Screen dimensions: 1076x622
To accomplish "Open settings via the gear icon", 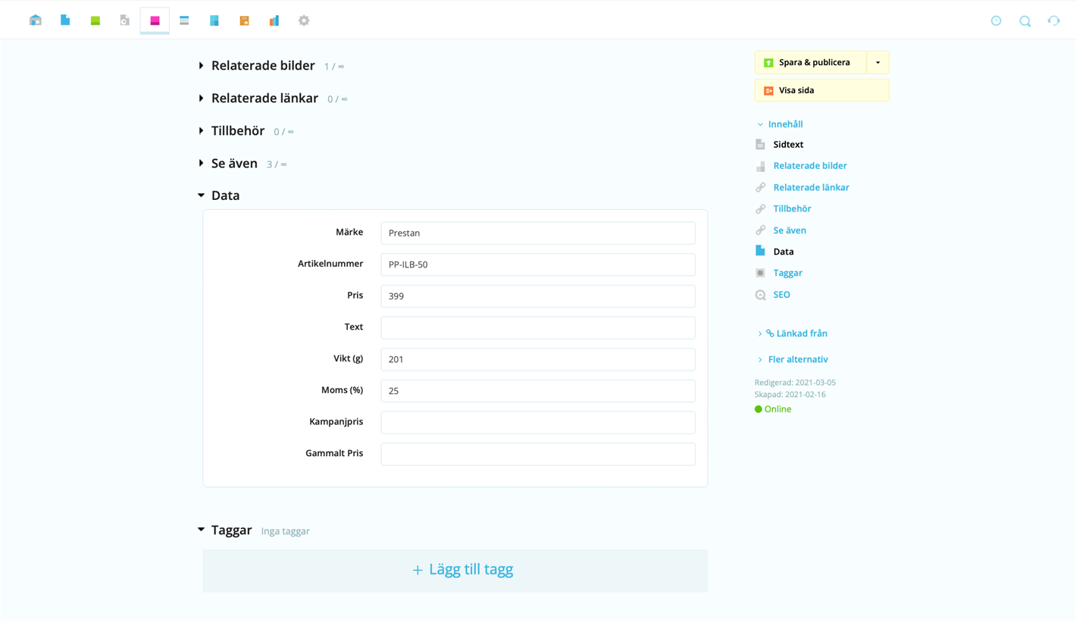I will tap(304, 20).
